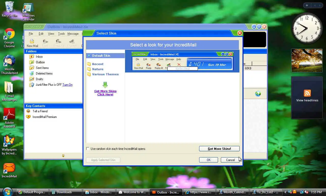Click the Folders panel header
326x196 pixels.
[53, 51]
